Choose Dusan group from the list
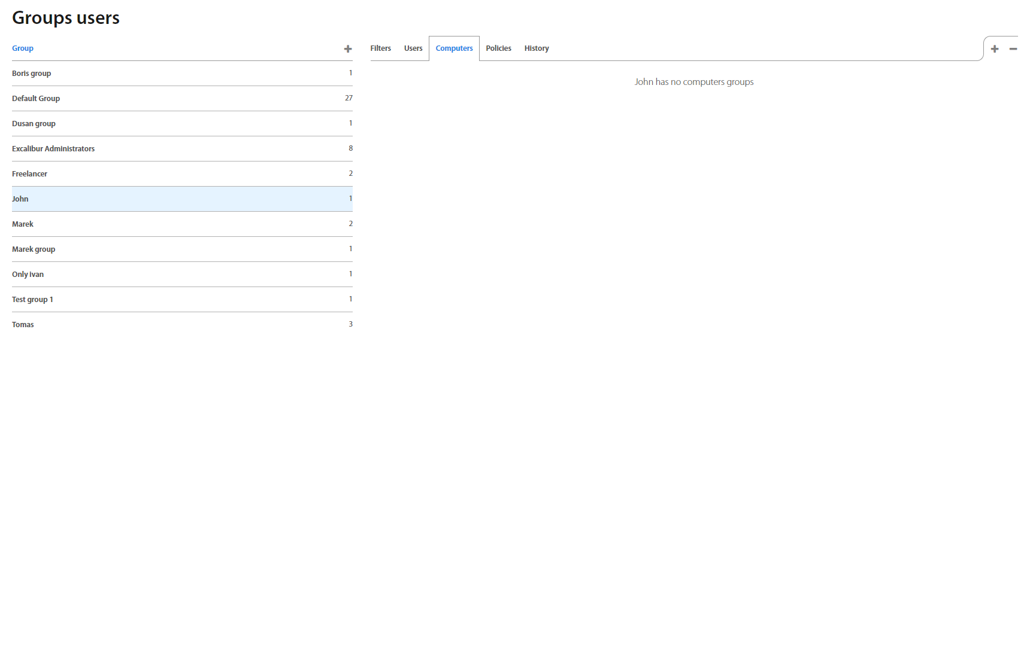 pos(34,124)
